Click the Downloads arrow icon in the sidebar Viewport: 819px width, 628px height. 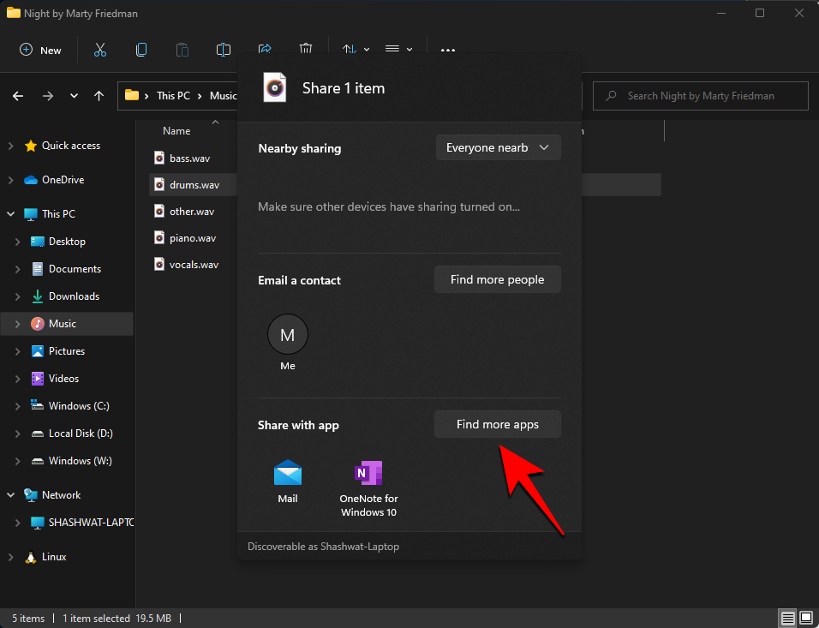[38, 296]
